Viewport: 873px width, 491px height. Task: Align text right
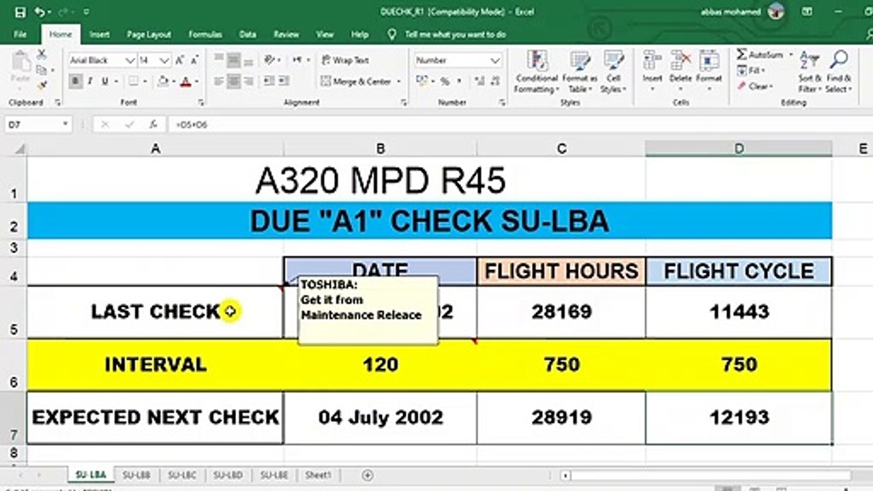(249, 81)
